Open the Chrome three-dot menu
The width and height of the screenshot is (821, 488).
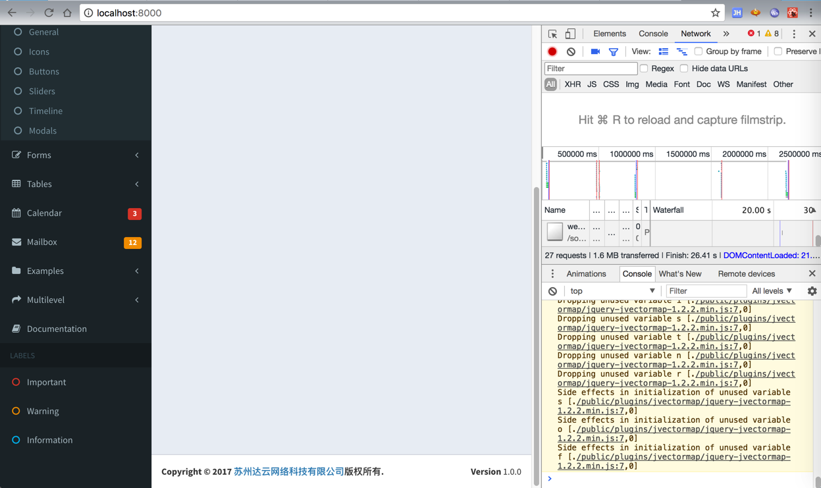click(x=811, y=13)
